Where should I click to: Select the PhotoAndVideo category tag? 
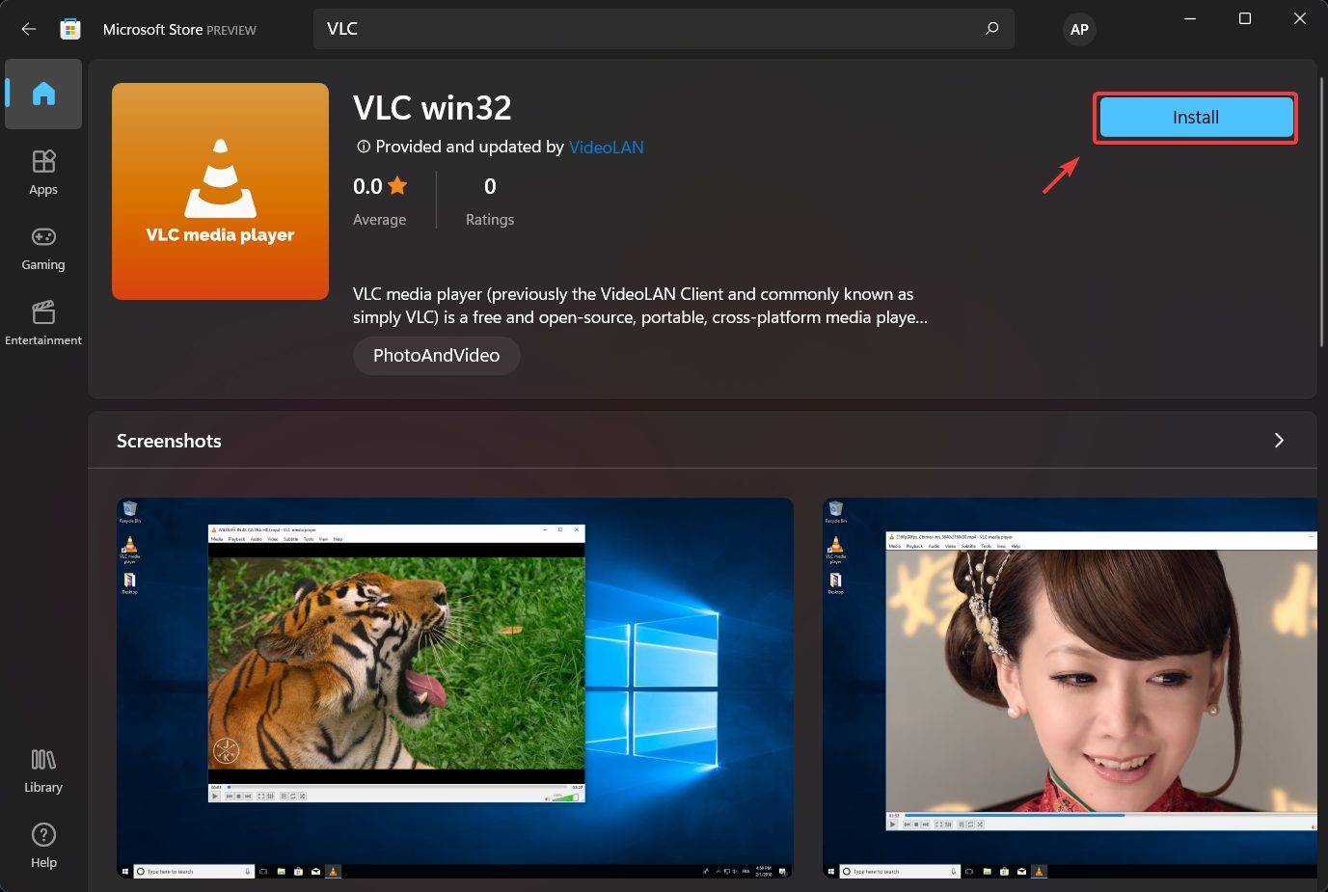pyautogui.click(x=436, y=355)
